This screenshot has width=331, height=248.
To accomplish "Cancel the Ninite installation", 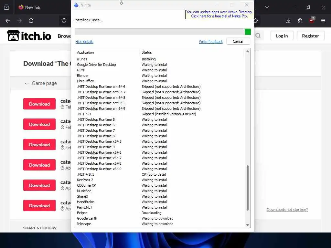I will (238, 41).
